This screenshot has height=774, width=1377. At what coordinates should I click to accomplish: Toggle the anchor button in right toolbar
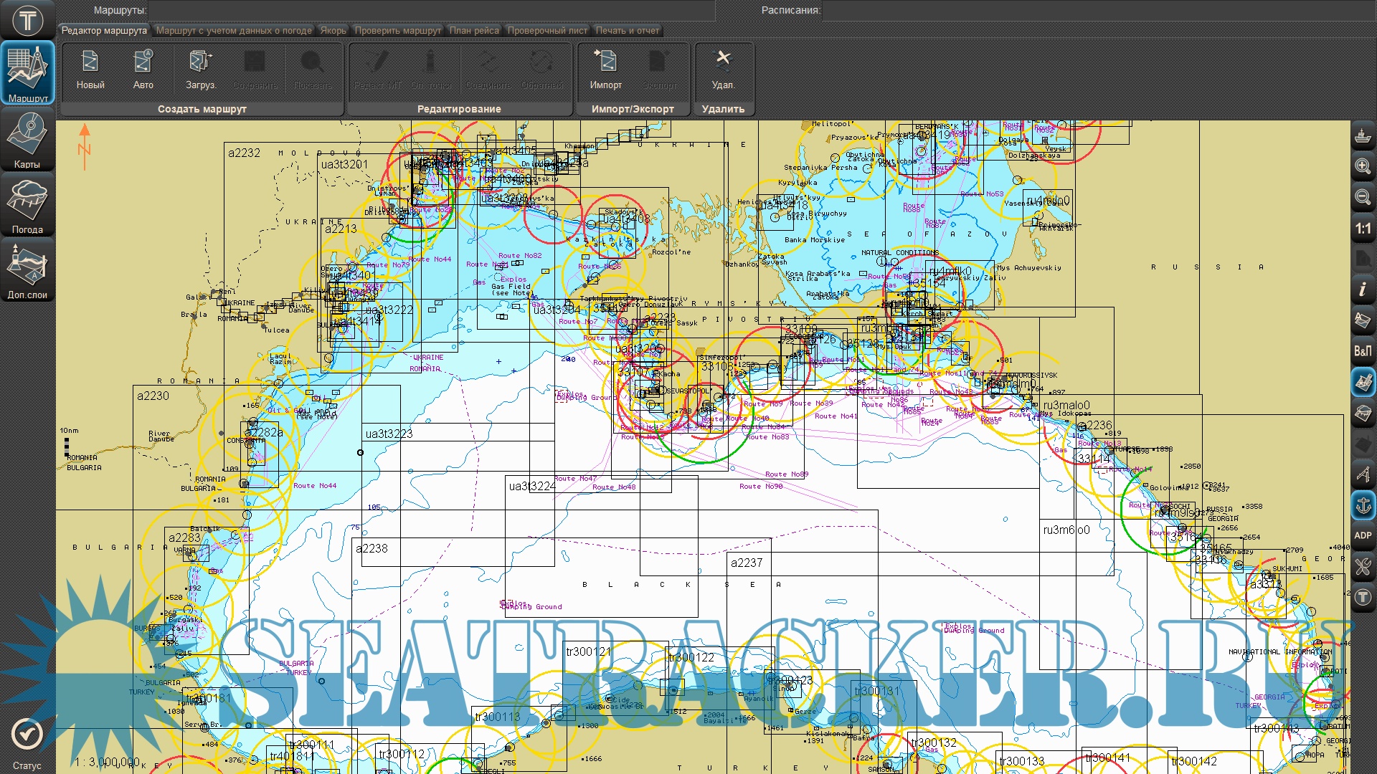point(1363,505)
